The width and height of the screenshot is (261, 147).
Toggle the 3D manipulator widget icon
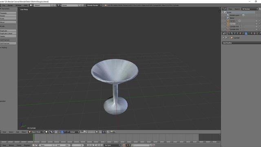[x=59, y=132]
